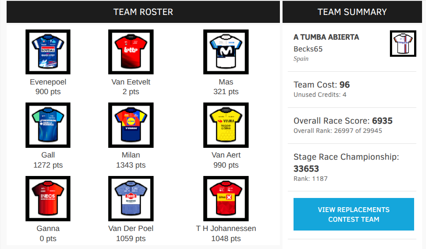
Task: Select Van Der Poel's Alpecin jersey
Action: (131, 198)
